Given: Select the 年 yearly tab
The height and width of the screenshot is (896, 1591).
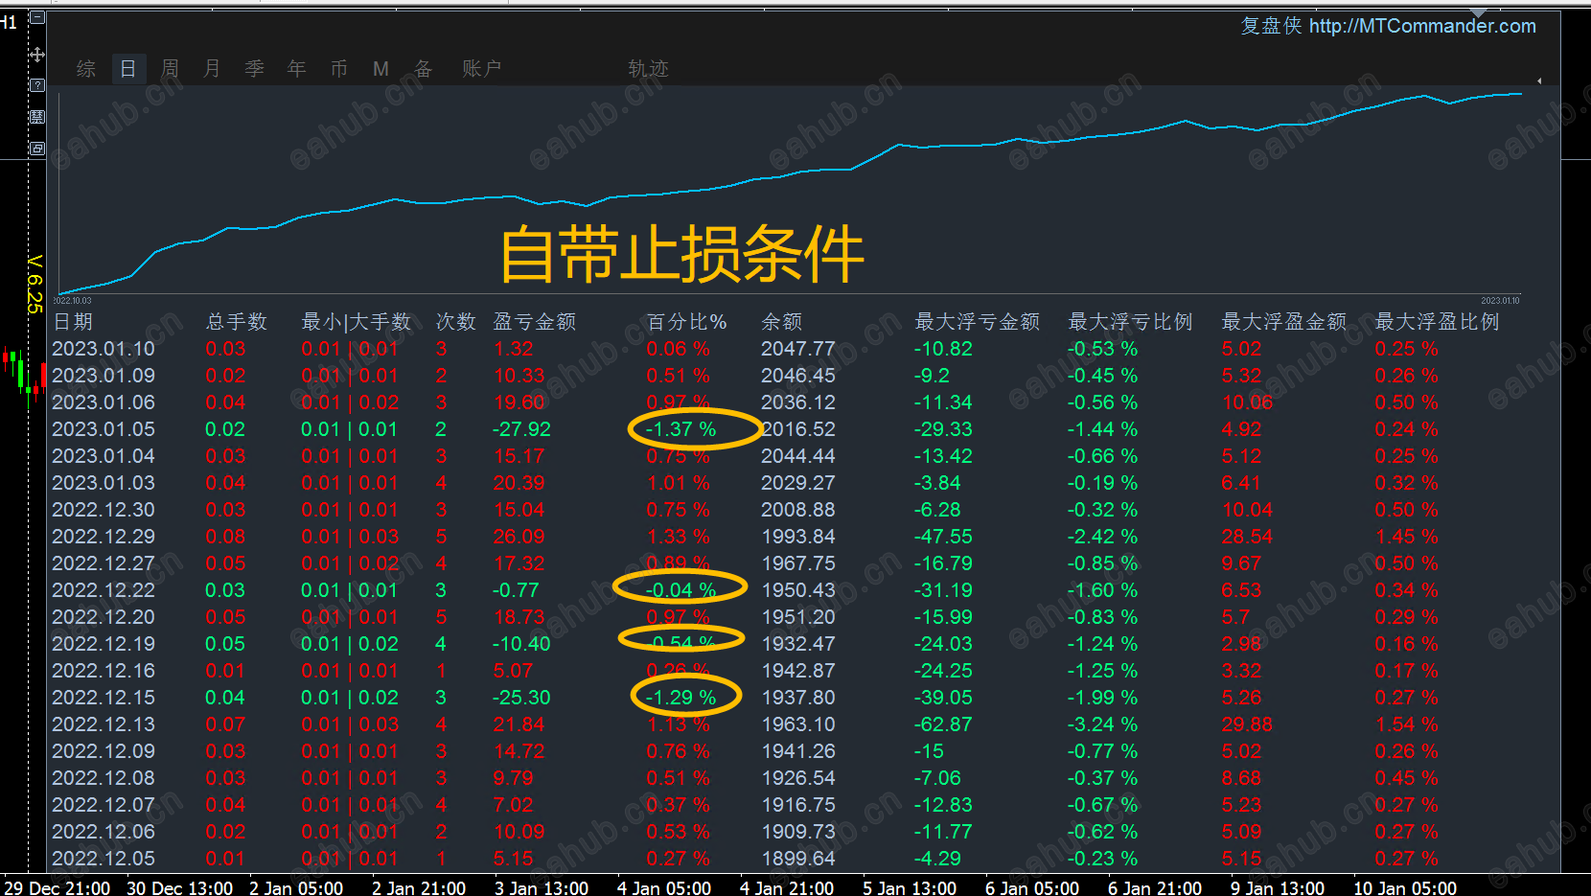Looking at the screenshot, I should (x=296, y=69).
